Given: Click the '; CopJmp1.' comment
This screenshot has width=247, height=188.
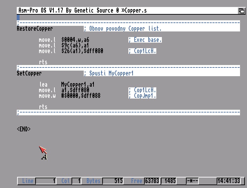Looking at the screenshot, I should click(142, 96).
